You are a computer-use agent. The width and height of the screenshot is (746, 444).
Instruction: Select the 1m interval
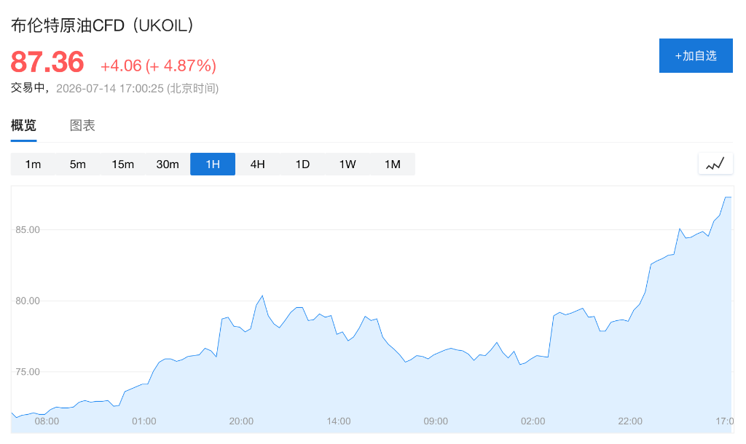[33, 164]
